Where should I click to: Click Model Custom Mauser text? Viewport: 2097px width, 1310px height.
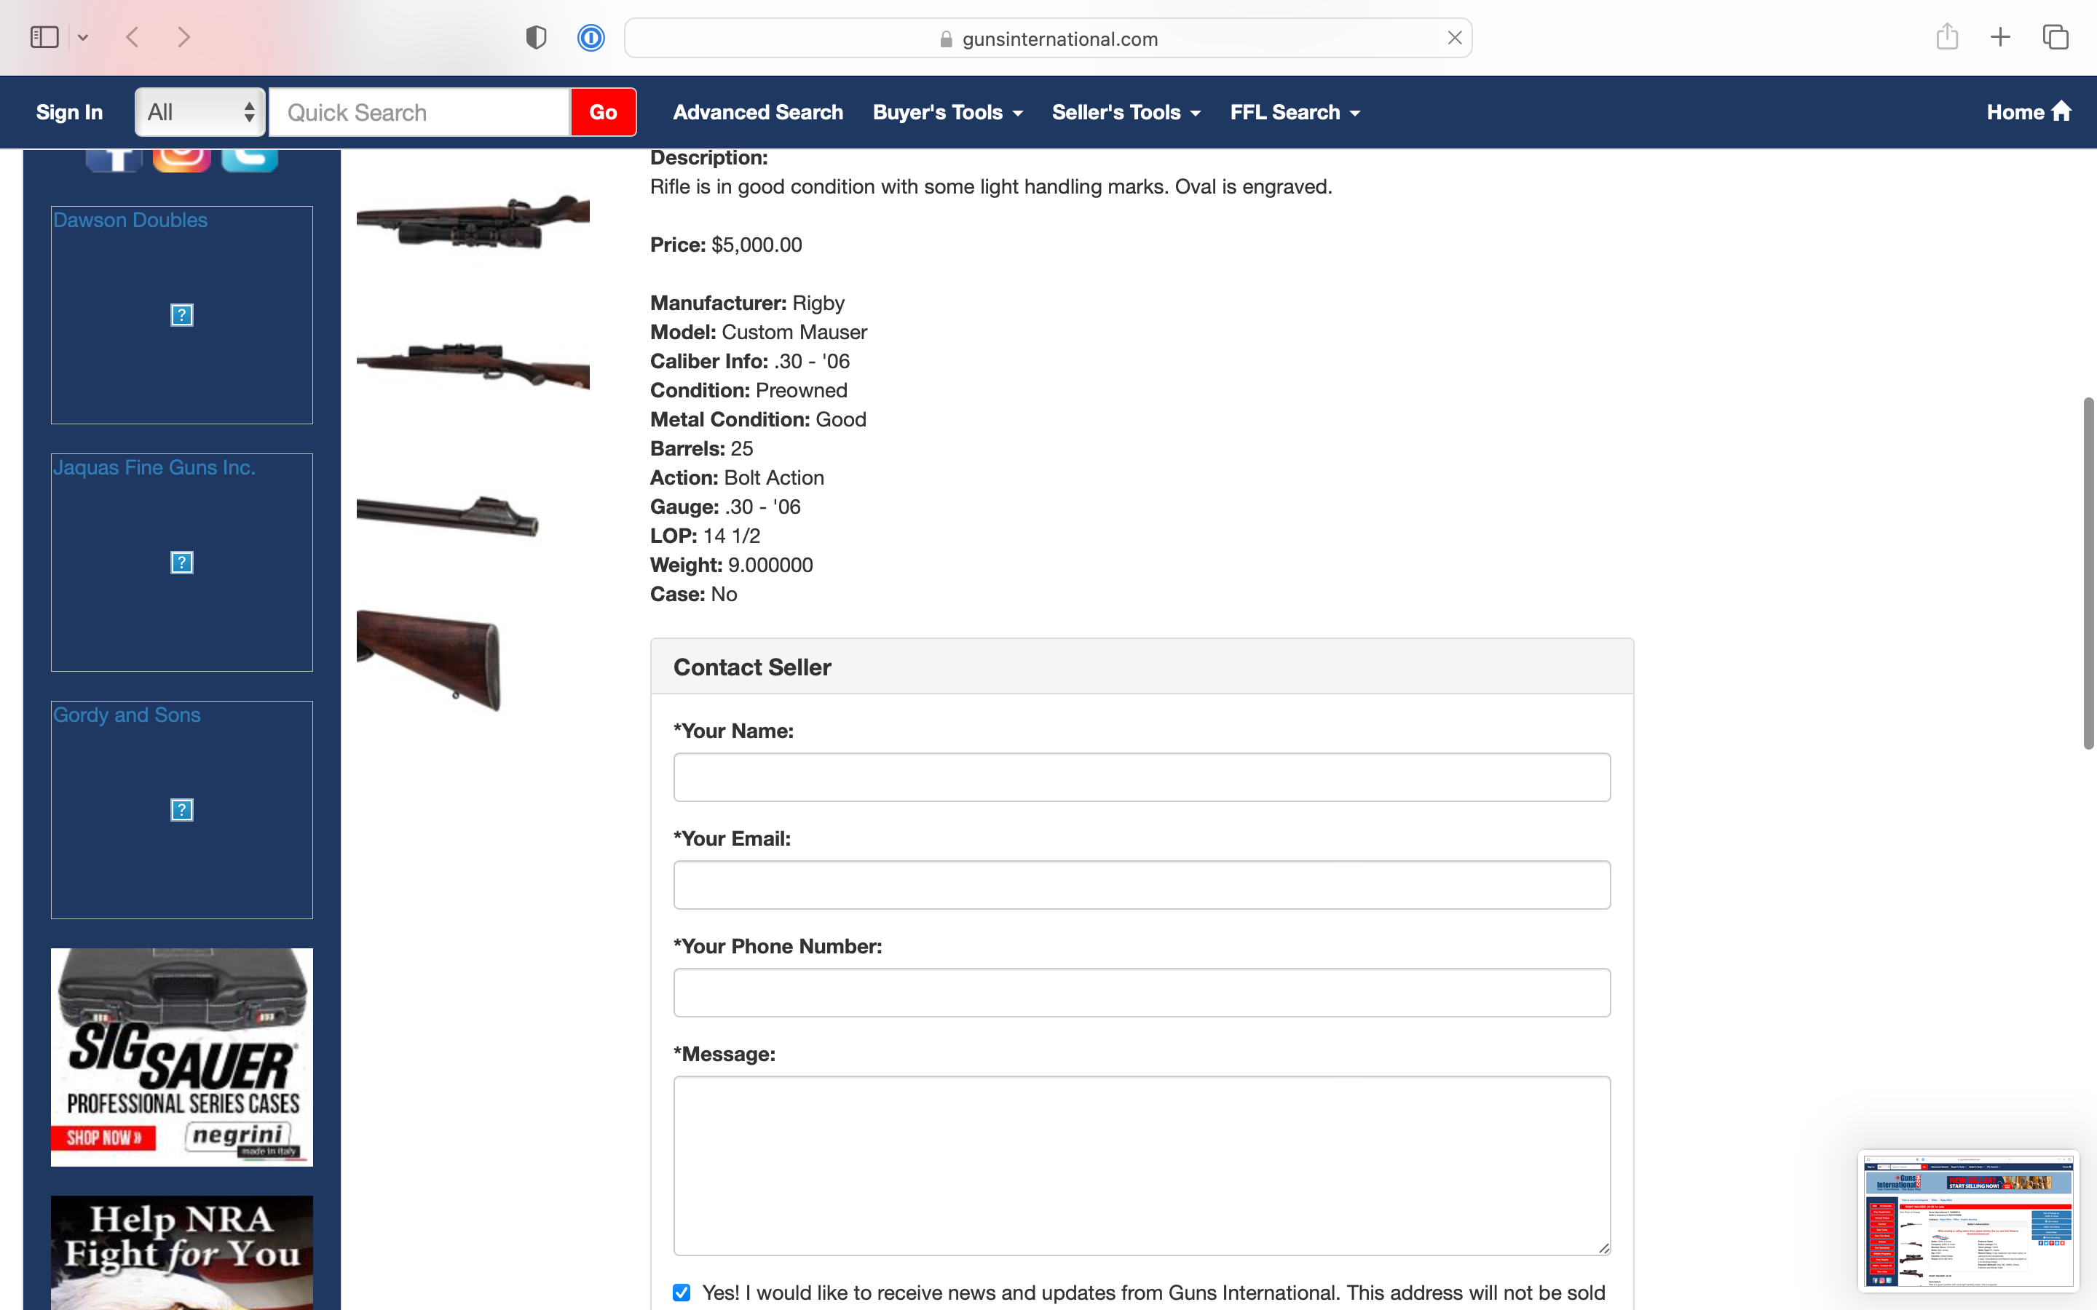[758, 332]
